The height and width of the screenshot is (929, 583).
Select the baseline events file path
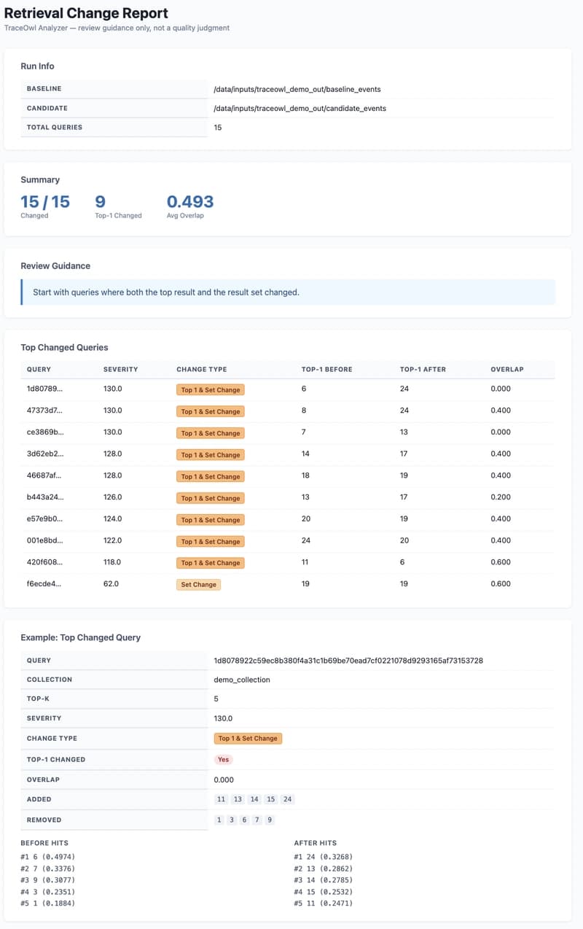[x=297, y=89]
